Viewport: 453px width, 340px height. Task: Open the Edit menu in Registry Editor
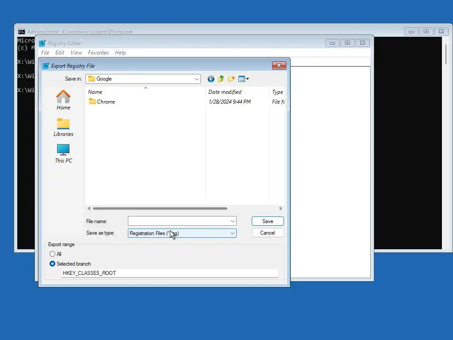[60, 53]
